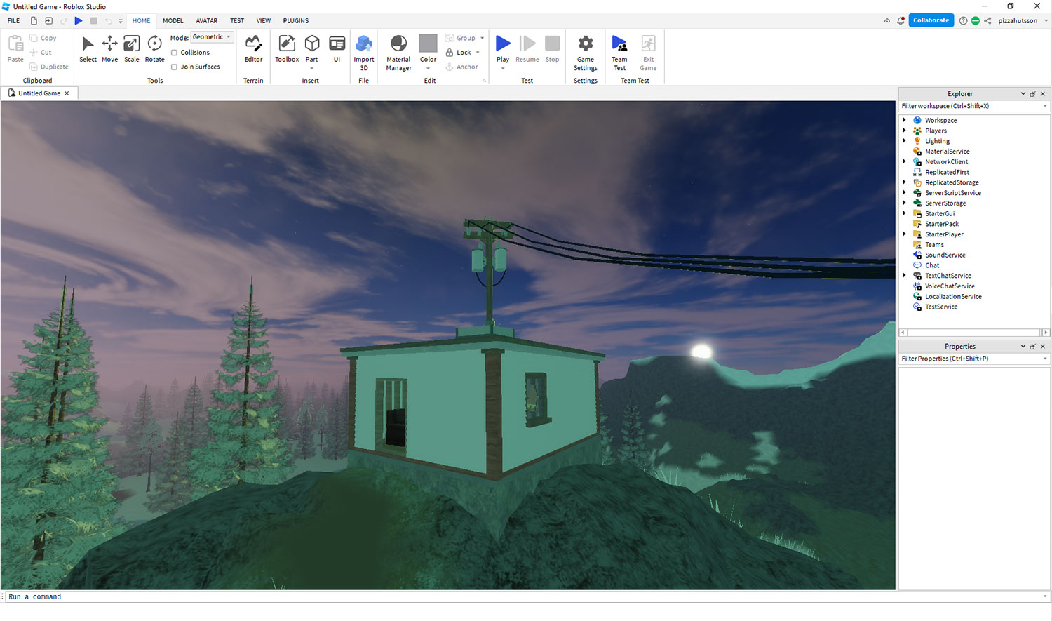Open the Geometric mode dropdown
Screen dimensions: 1052x621
coord(212,37)
